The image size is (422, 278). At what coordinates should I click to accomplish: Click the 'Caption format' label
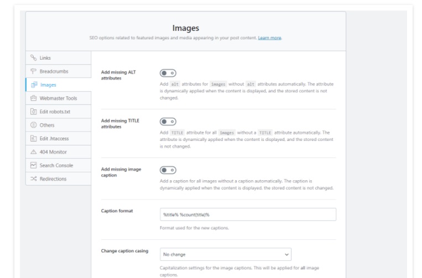pyautogui.click(x=117, y=211)
